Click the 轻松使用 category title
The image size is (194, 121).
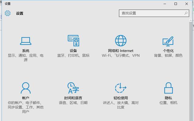tap(121, 98)
